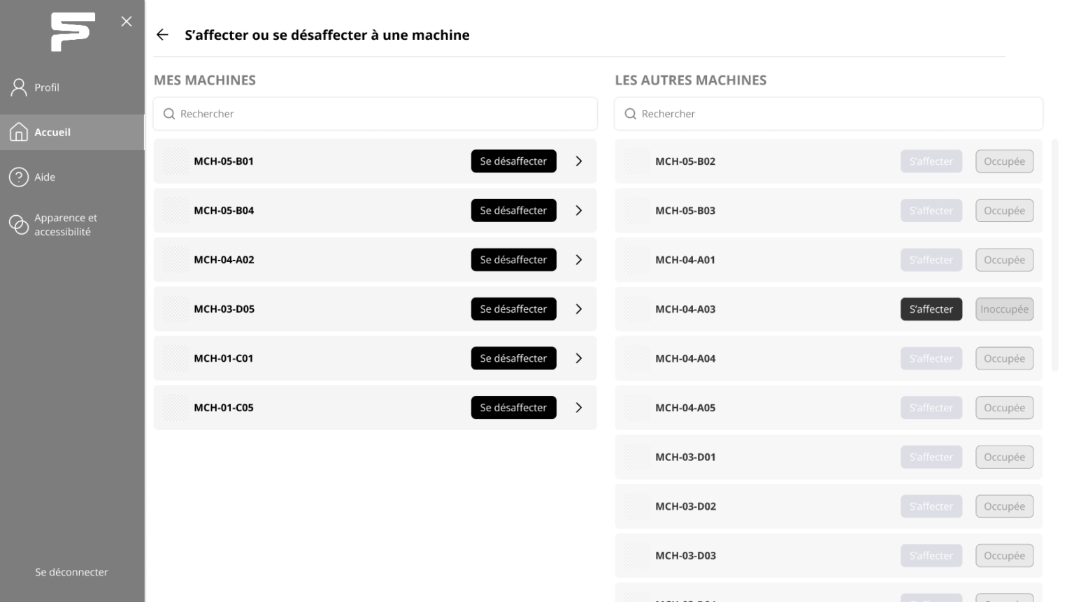Open Apparence et accessibilité settings icon
Screen dimensions: 1074x602
[19, 225]
